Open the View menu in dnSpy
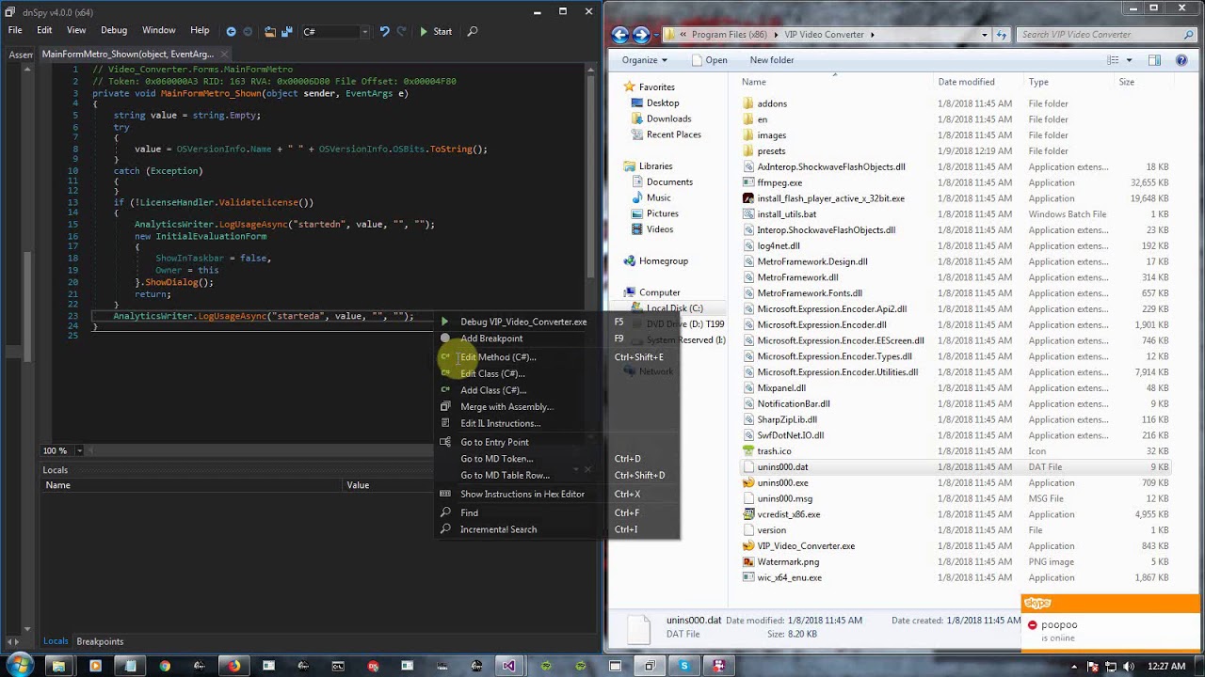The width and height of the screenshot is (1205, 677). pyautogui.click(x=76, y=30)
